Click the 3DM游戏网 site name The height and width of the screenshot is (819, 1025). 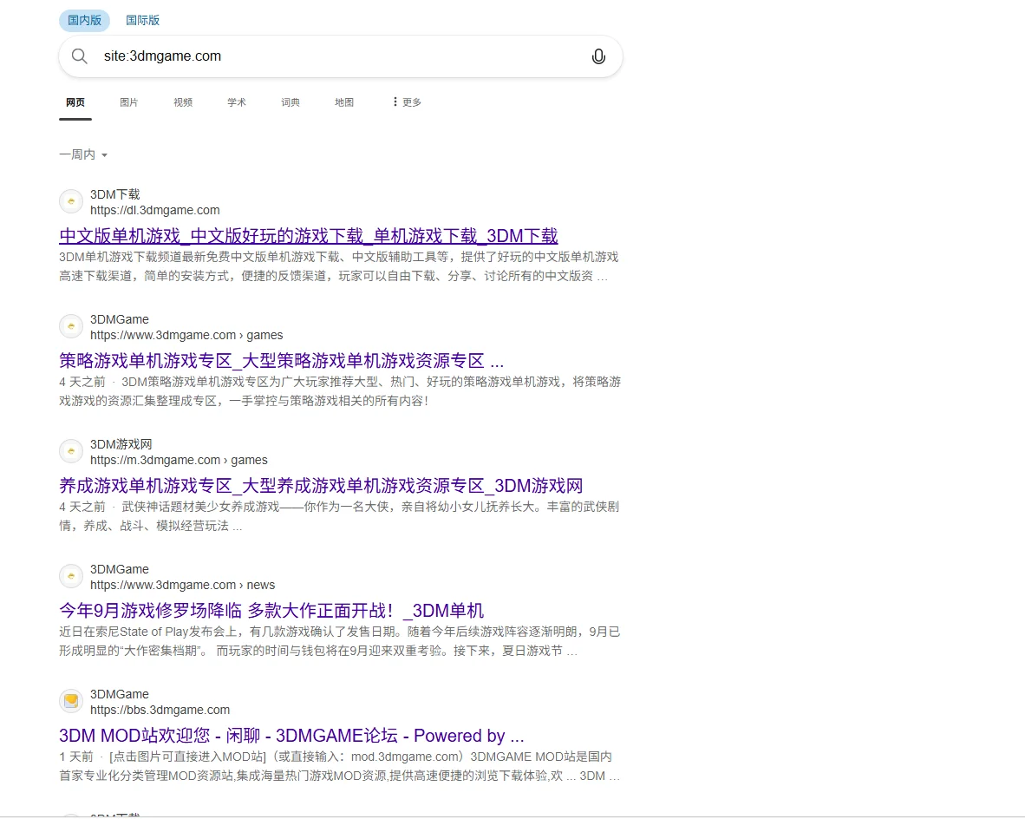pos(121,444)
